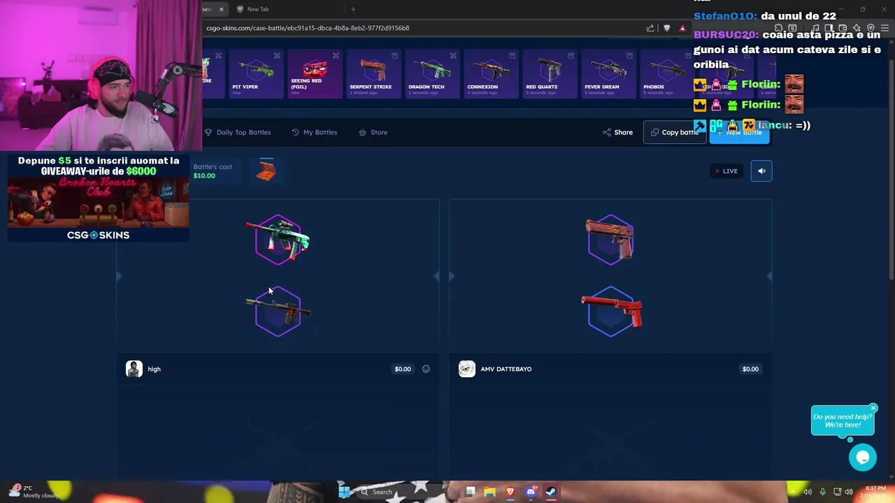Select high's first-round rifle skin
895x503 pixels.
pos(278,240)
